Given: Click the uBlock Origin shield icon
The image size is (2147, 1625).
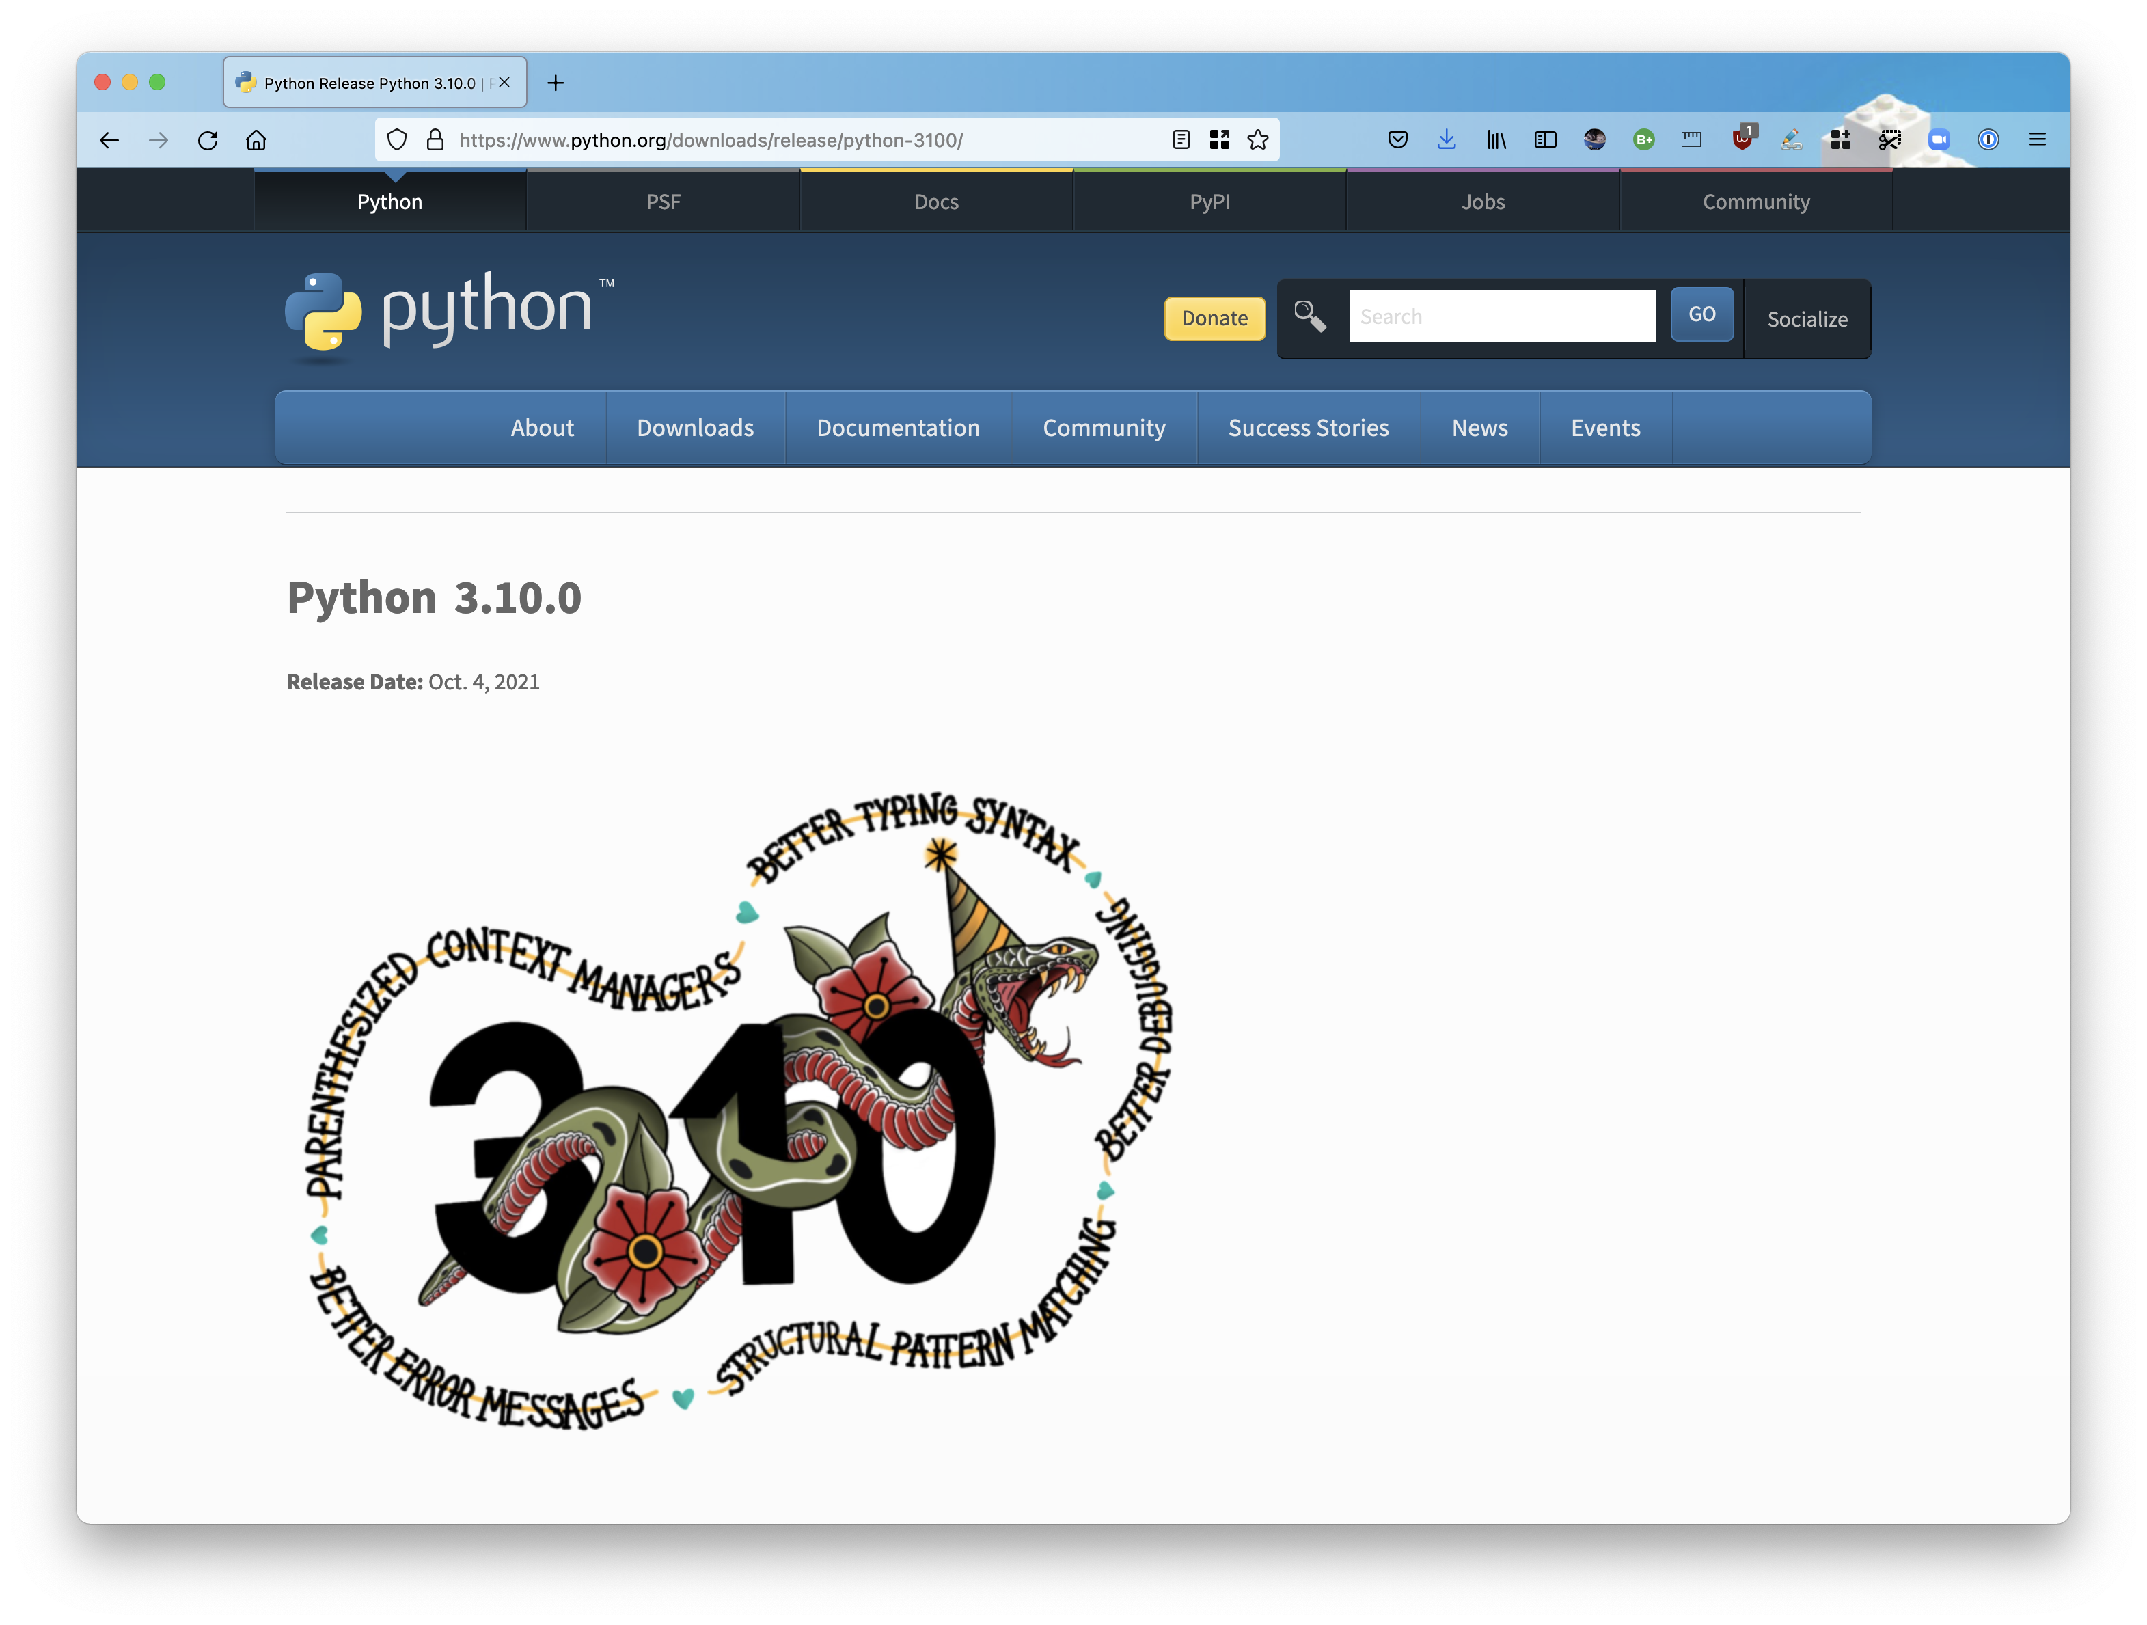Looking at the screenshot, I should 1742,140.
